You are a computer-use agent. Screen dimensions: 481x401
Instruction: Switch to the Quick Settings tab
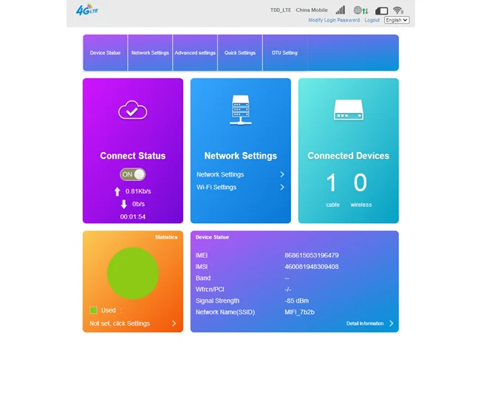coord(240,53)
